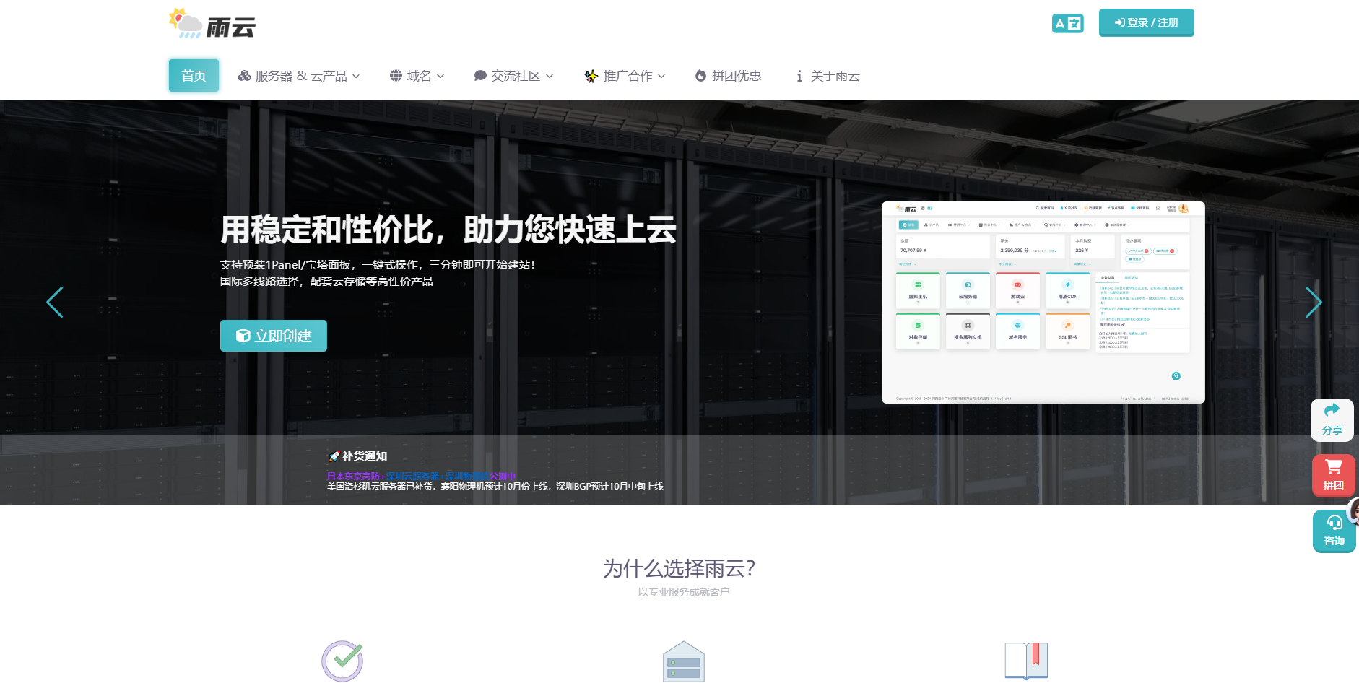Click the 雨云 logo in header
The height and width of the screenshot is (683, 1359).
pyautogui.click(x=212, y=25)
